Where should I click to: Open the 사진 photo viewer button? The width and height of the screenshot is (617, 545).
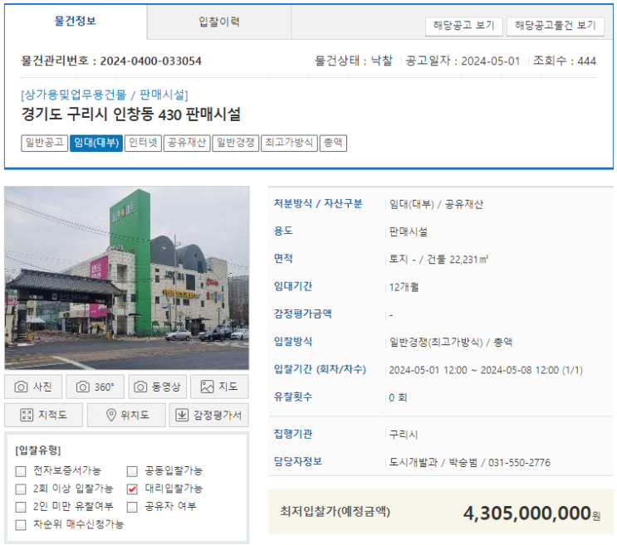[33, 387]
